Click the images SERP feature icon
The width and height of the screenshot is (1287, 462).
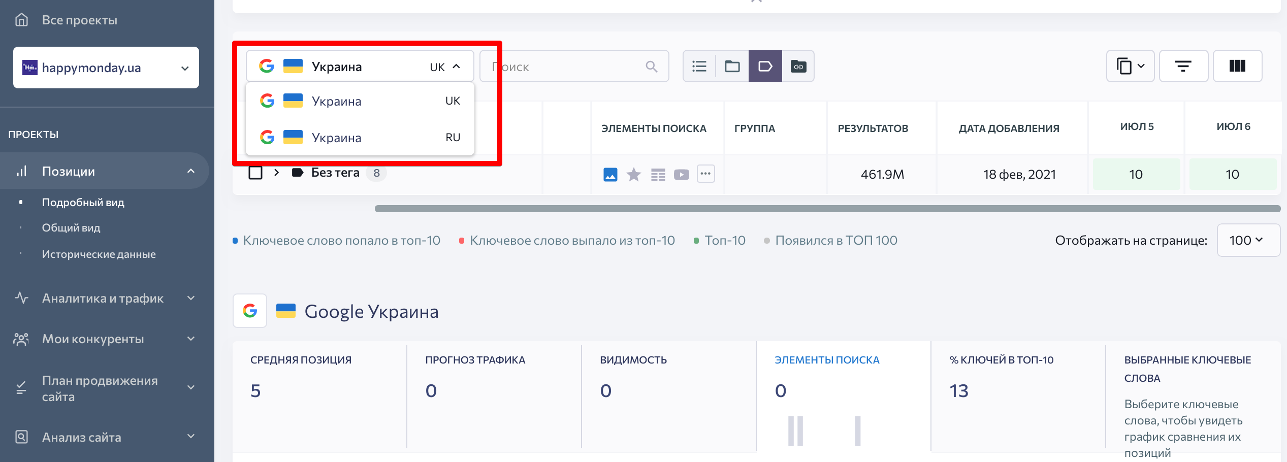point(610,175)
